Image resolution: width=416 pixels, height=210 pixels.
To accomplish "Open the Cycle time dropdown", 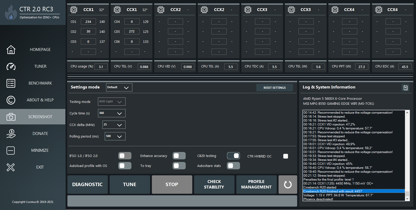I will click(112, 113).
